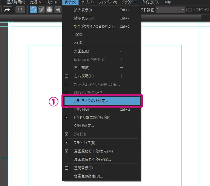Open the カラー(C) menu
The width and height of the screenshot is (210, 186).
53,2
